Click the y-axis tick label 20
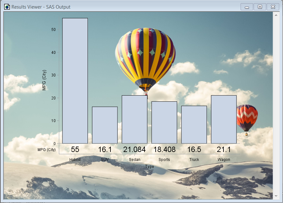283x203 pixels. pos(53,98)
